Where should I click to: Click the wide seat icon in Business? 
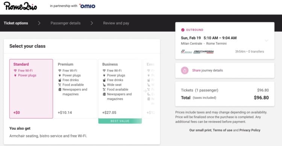104,85
